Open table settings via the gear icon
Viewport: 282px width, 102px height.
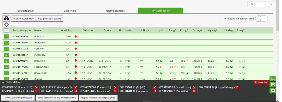[x=7, y=24]
